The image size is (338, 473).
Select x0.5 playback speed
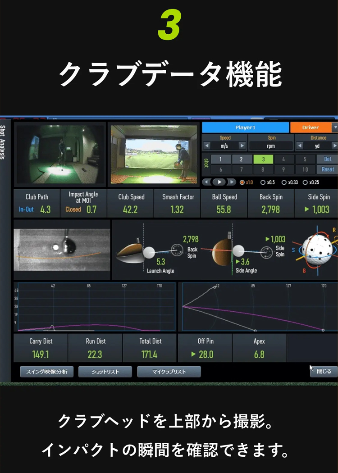[267, 182]
